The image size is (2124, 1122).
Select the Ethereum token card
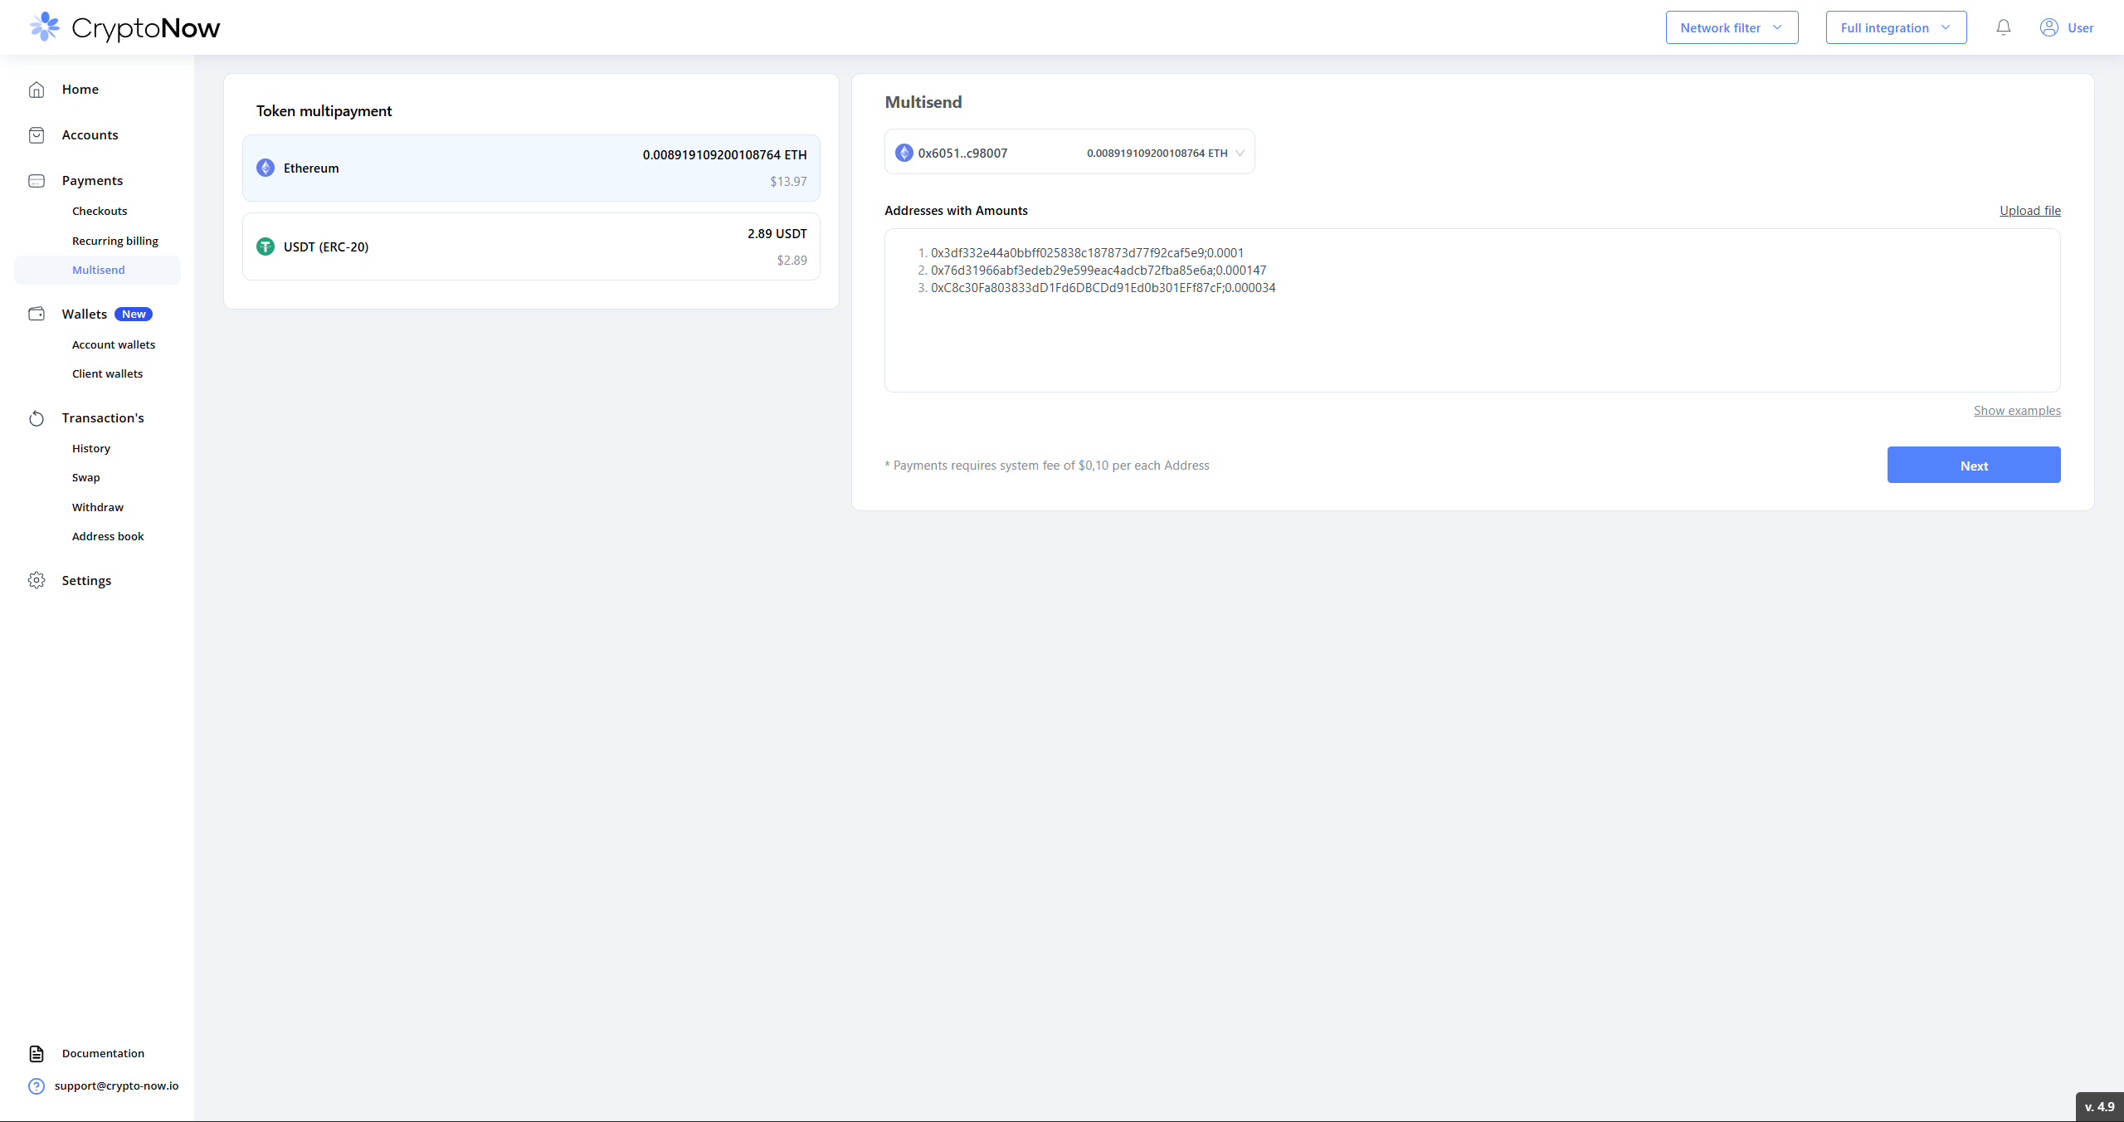(x=531, y=168)
